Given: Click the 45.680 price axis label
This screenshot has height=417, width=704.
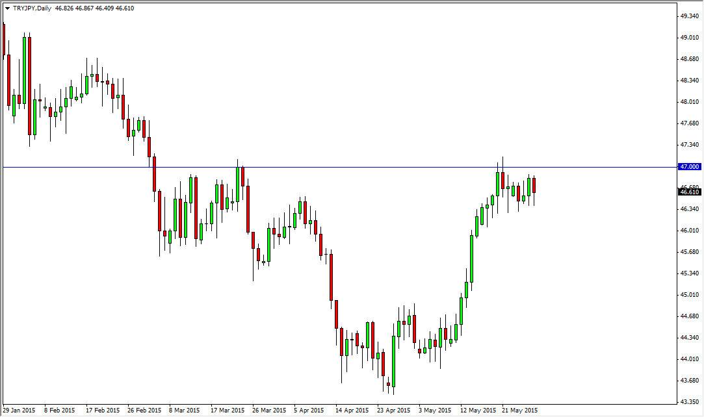Looking at the screenshot, I should (x=690, y=252).
